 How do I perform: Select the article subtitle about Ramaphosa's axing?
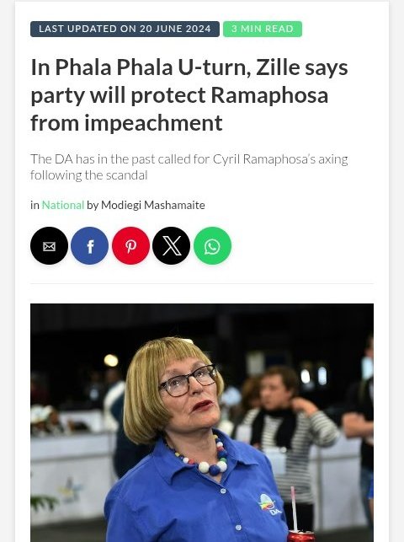click(x=189, y=167)
